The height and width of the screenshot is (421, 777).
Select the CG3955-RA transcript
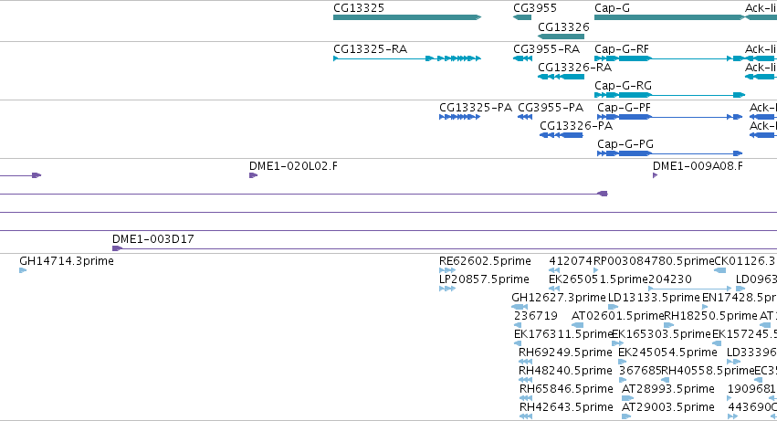(x=522, y=58)
